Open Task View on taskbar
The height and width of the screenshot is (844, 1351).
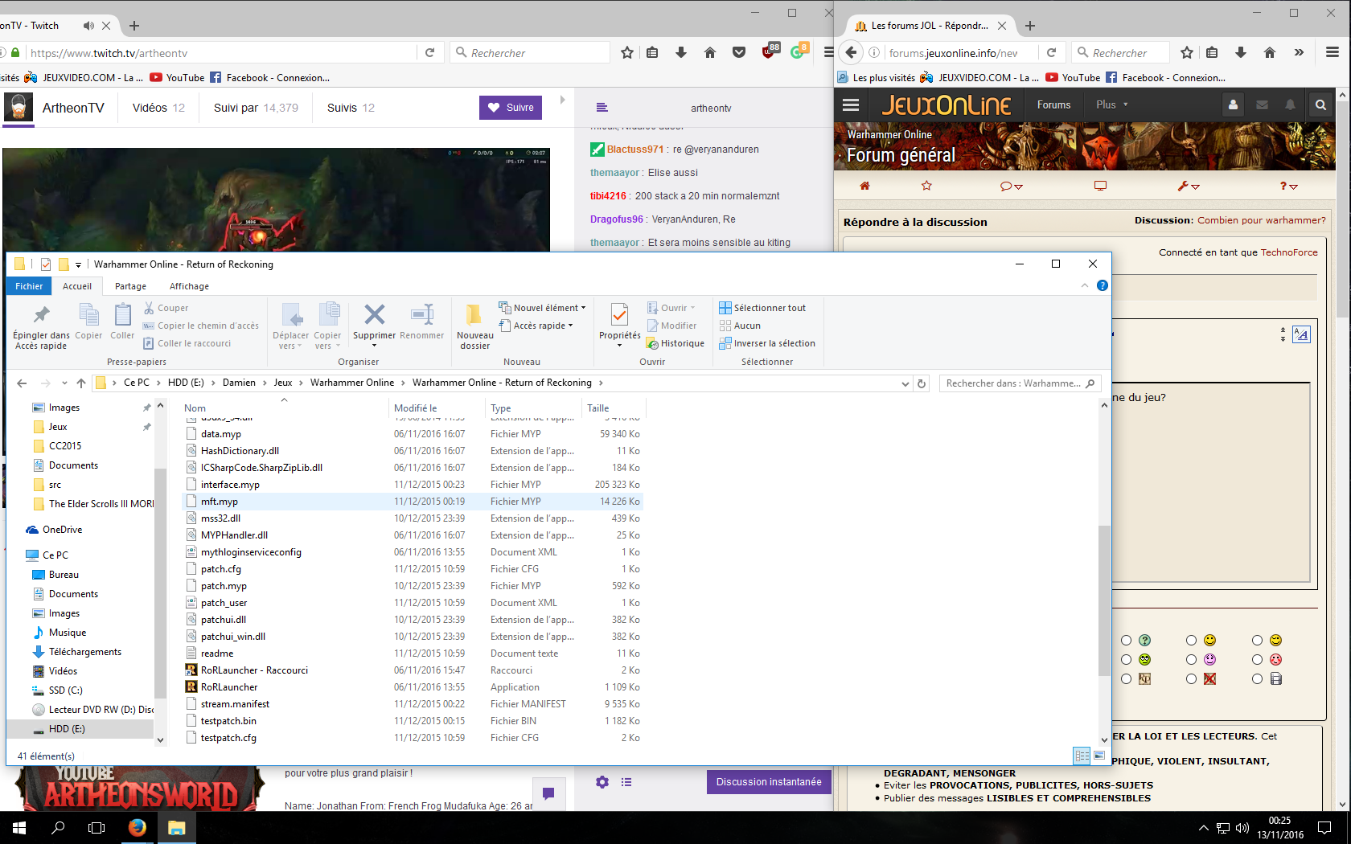click(x=96, y=827)
